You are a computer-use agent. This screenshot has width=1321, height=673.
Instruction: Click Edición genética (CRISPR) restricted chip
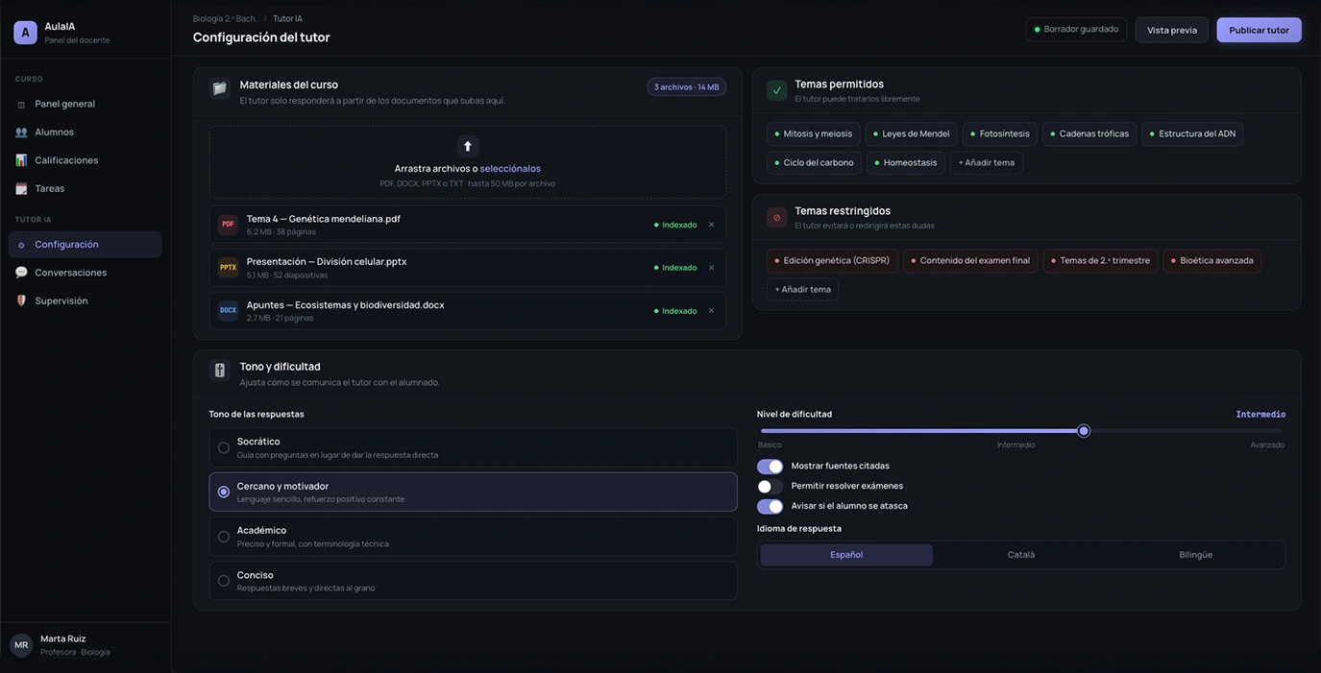[x=832, y=260]
